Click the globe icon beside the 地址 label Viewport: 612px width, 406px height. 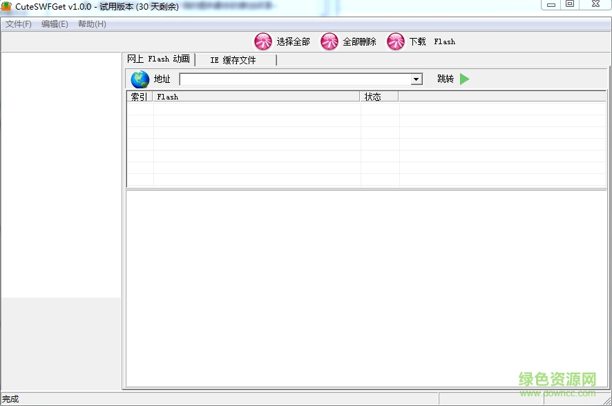point(139,79)
